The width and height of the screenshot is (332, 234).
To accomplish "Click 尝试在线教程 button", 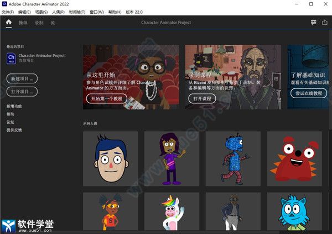I will (x=309, y=93).
